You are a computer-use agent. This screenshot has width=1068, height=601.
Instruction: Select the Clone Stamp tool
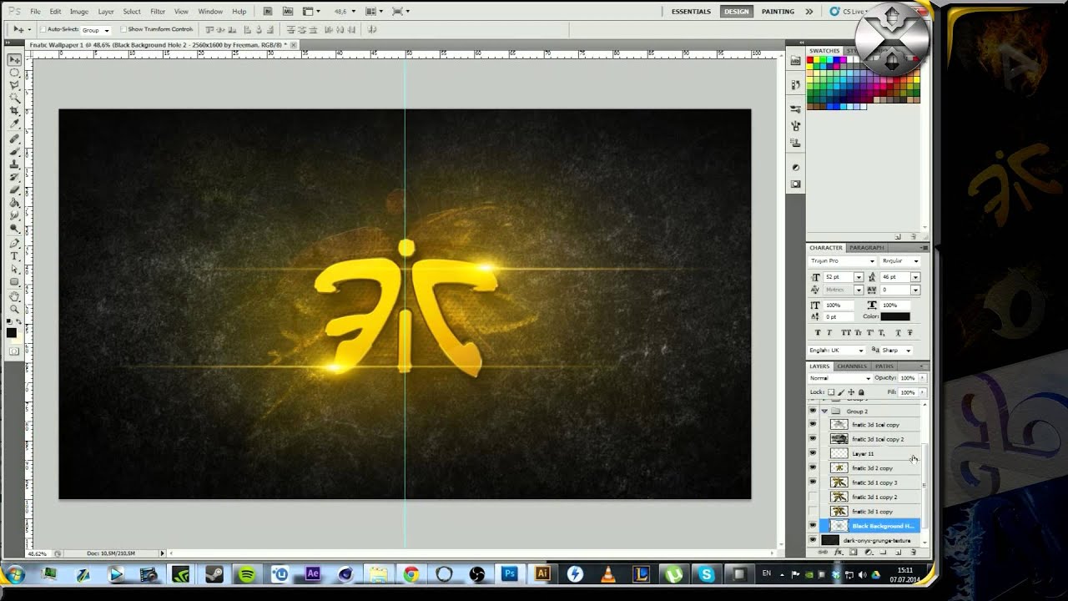point(14,164)
